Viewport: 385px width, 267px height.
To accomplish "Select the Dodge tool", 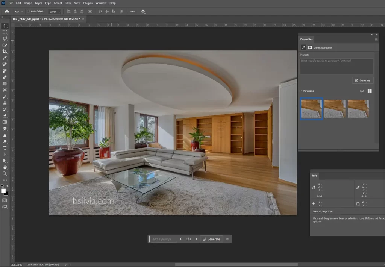I will 5,141.
